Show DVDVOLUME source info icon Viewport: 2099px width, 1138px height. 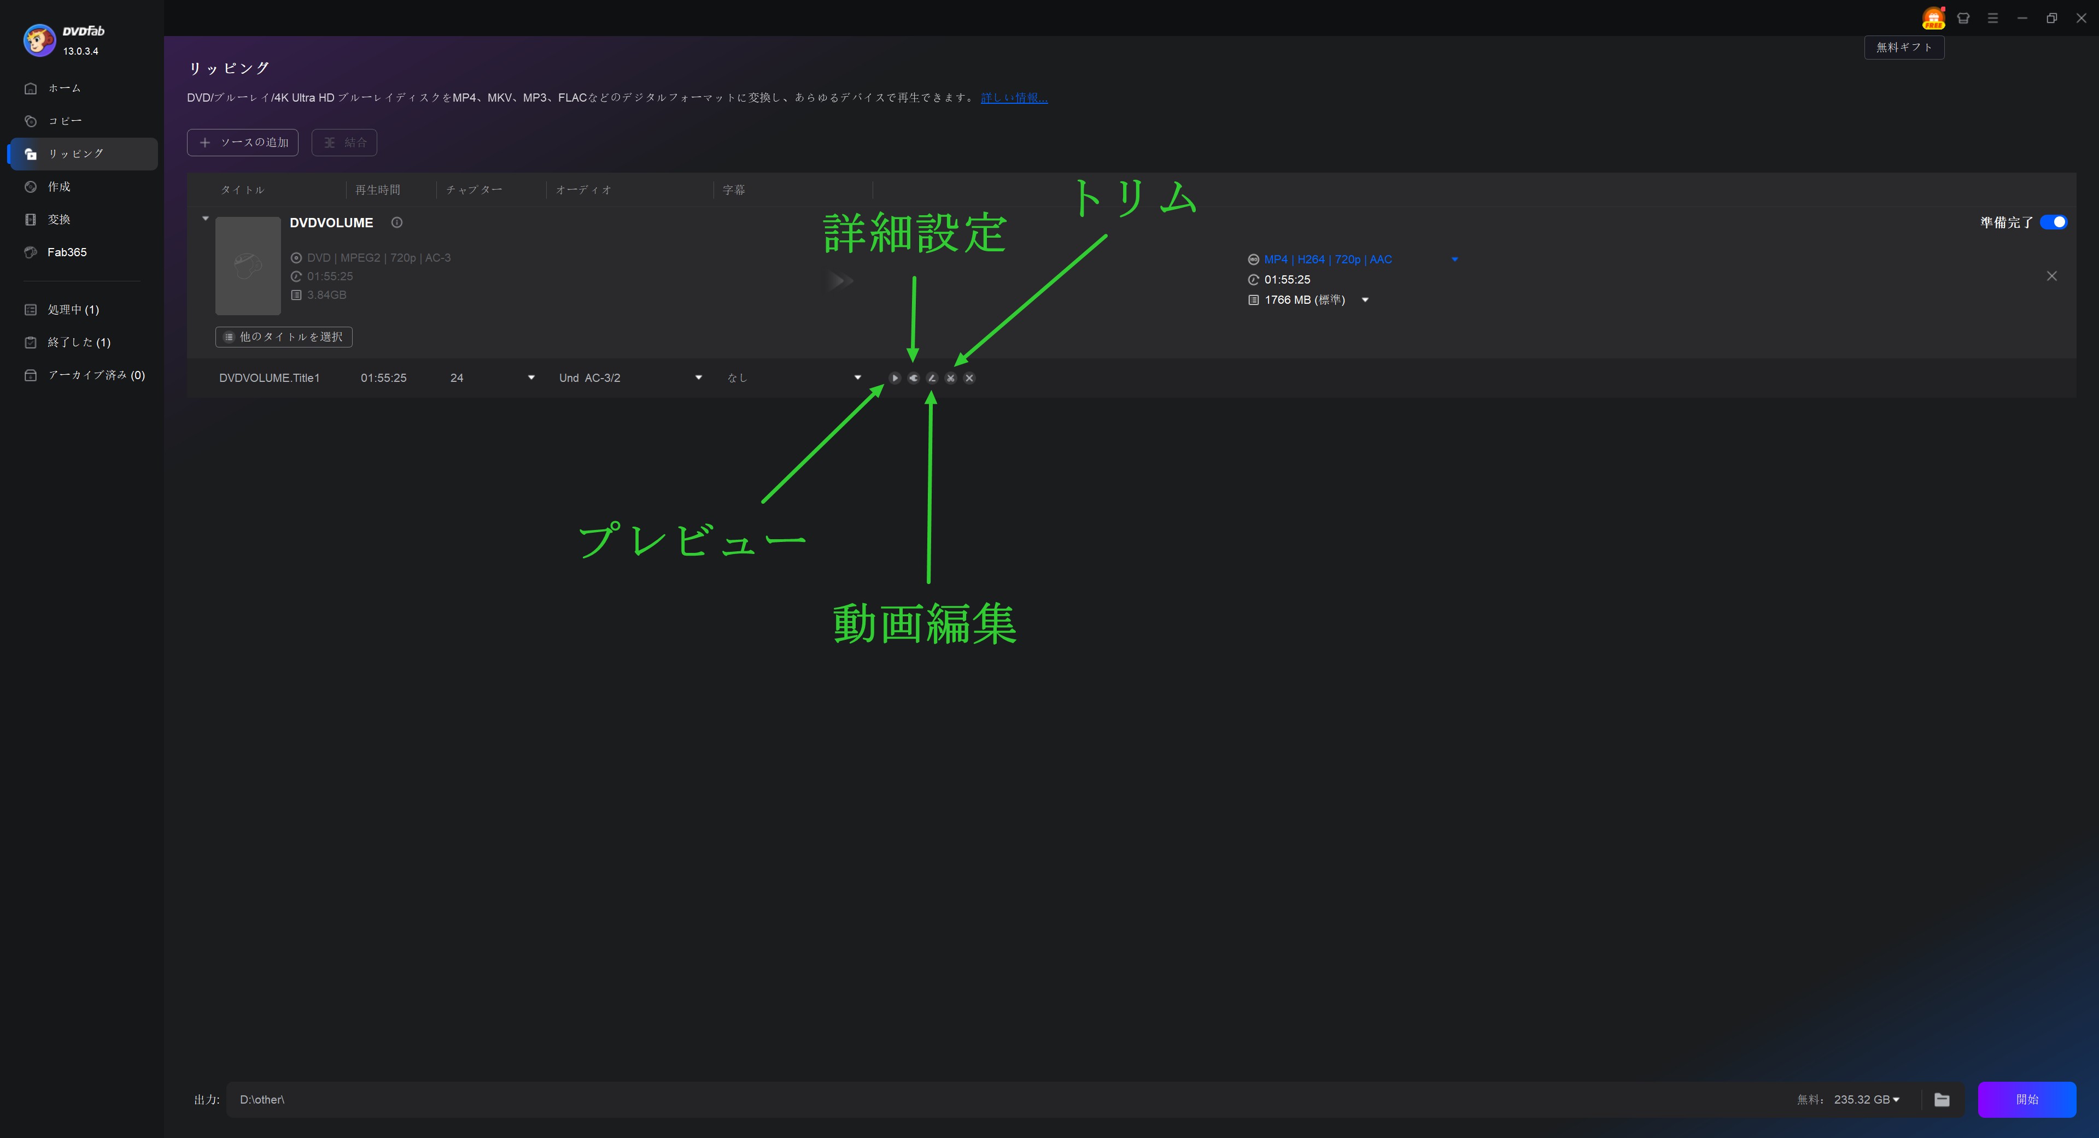pos(397,222)
